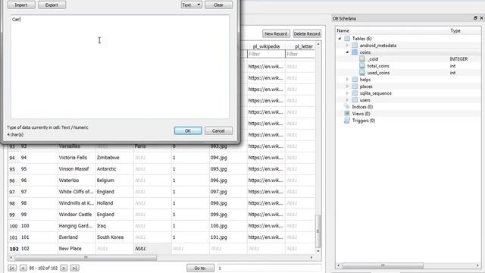
Task: Select the _coid field icon
Action: (x=362, y=59)
